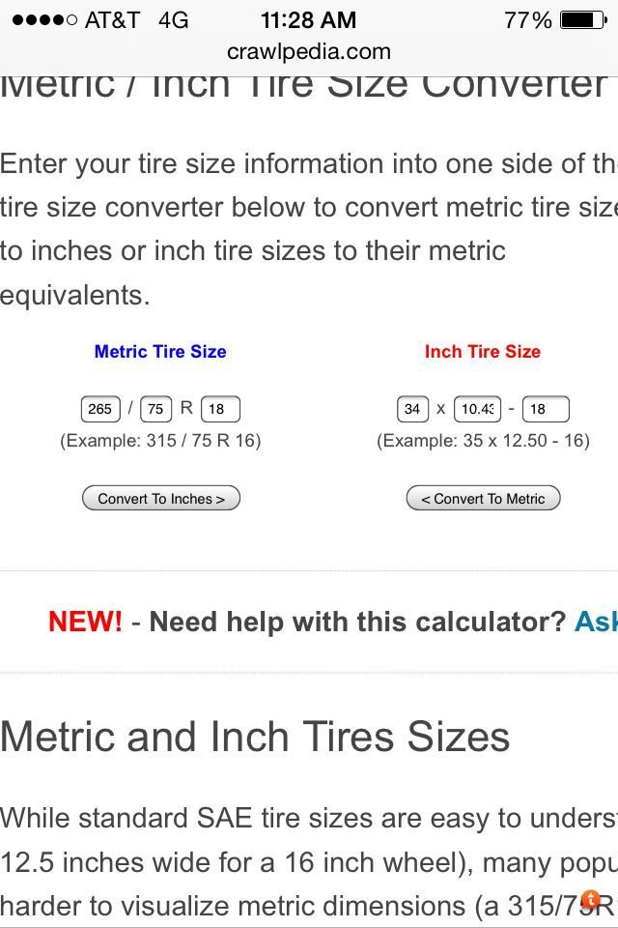Tap the 77% battery percentage text

click(528, 20)
